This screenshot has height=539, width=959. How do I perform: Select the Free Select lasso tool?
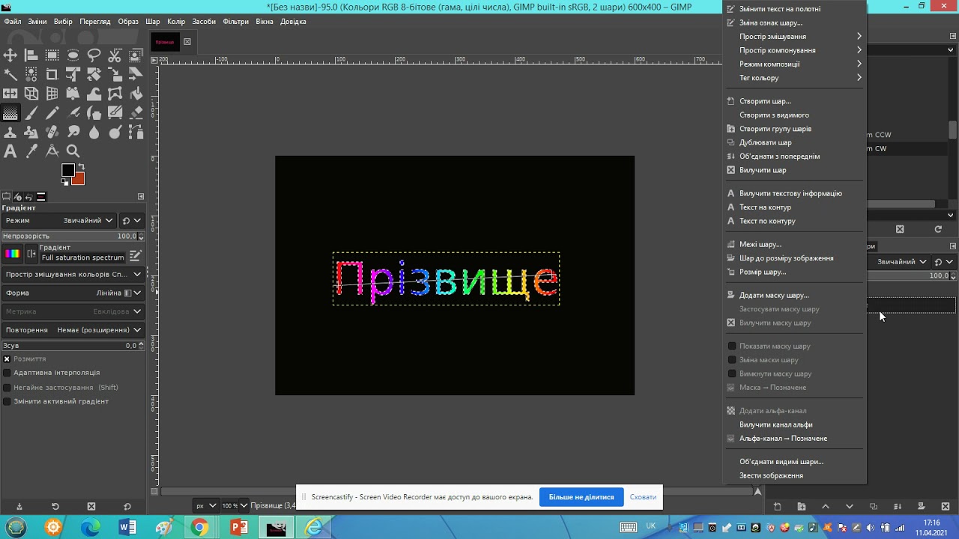94,55
